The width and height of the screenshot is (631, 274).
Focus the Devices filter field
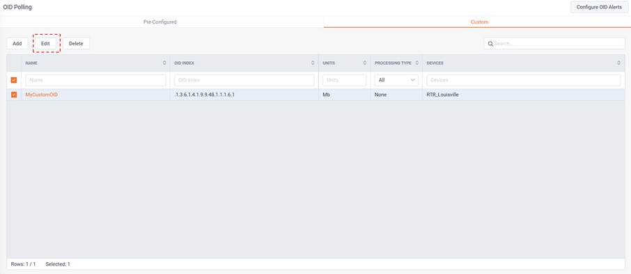[x=524, y=80]
